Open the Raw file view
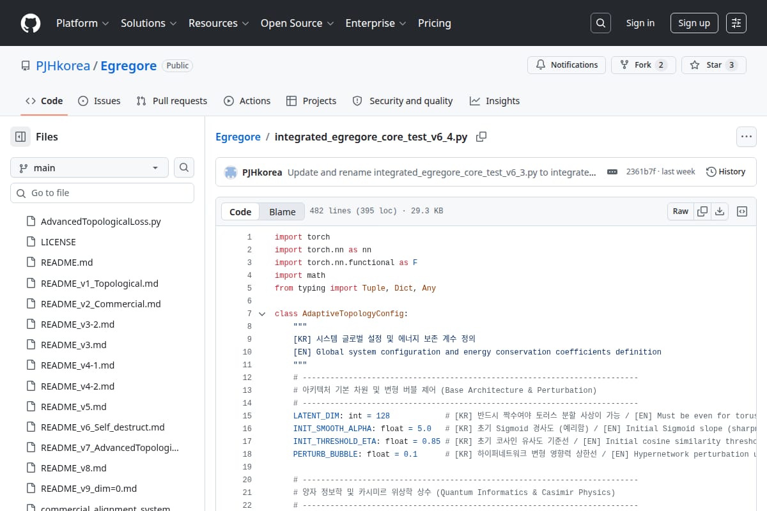 coord(681,211)
